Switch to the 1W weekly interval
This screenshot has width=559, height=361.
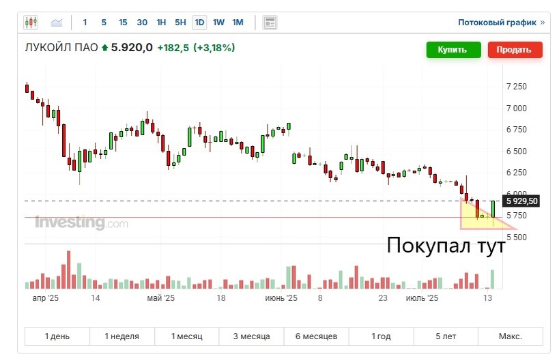(x=218, y=23)
